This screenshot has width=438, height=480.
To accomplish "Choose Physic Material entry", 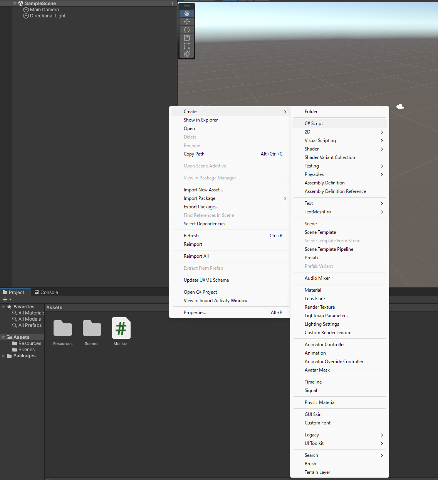I will 339,402.
